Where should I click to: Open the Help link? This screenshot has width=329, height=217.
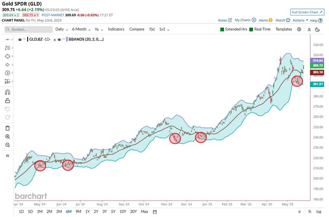tap(316, 20)
